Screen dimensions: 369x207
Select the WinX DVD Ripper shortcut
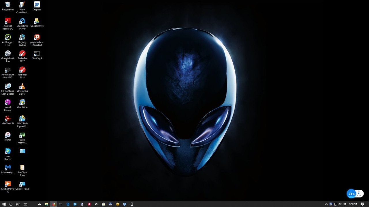click(22, 121)
